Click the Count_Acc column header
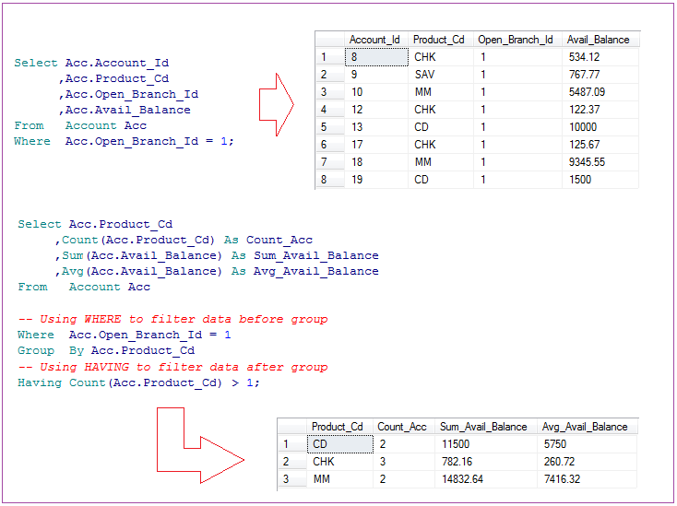The height and width of the screenshot is (506, 677). pos(403,427)
